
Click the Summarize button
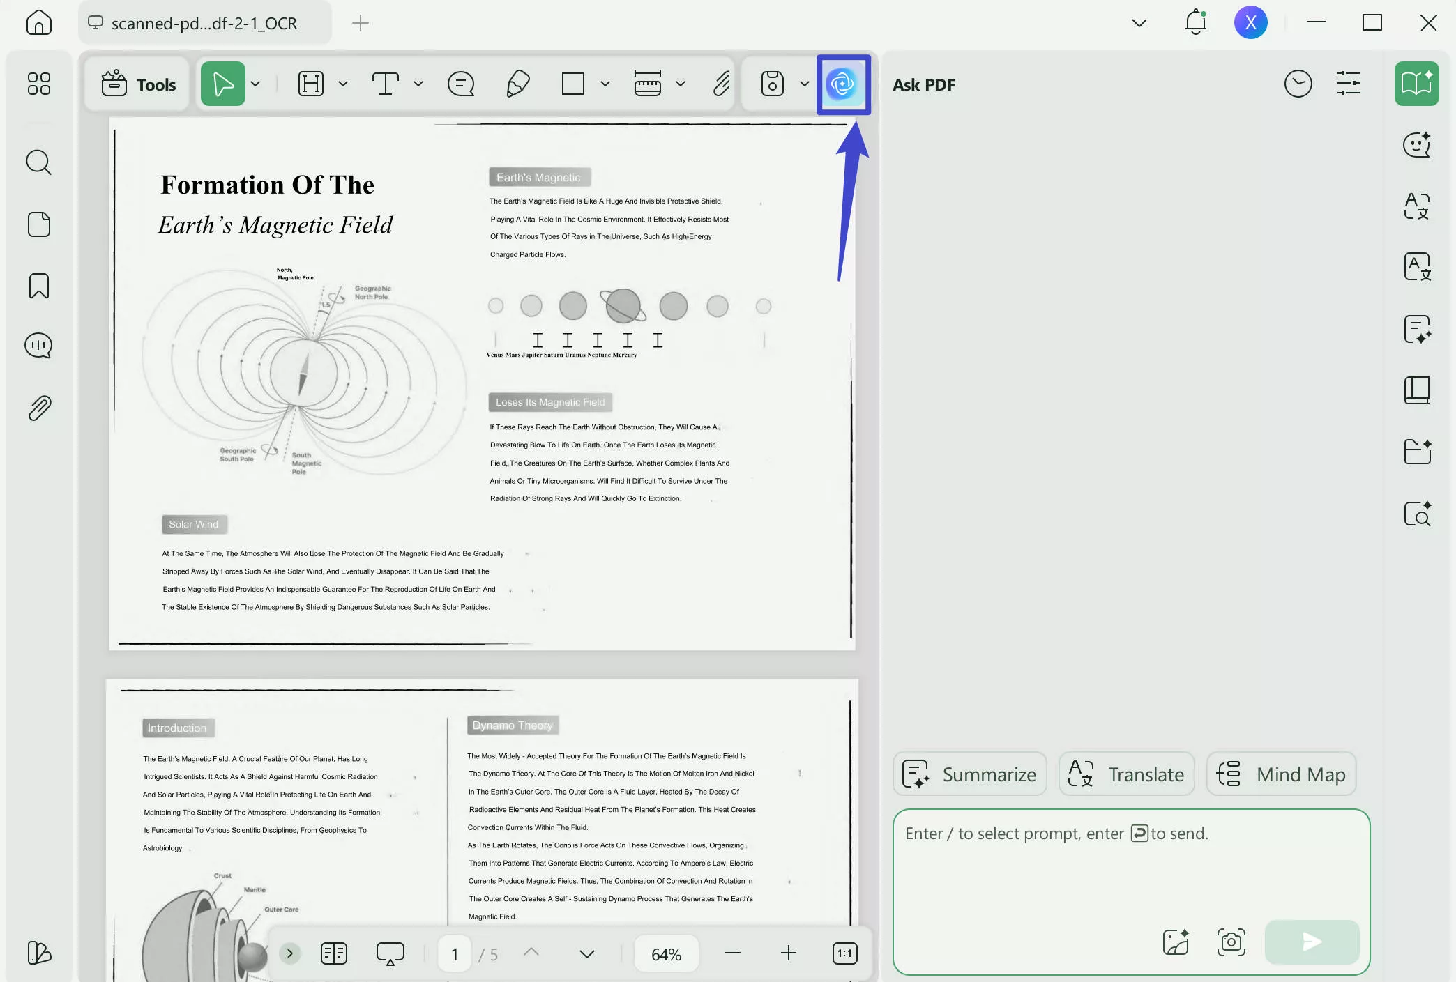969,774
